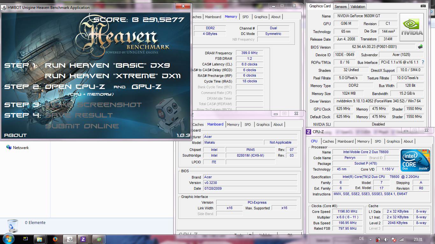Run Heaven "Xtreme" DX11 benchmark

(x=113, y=76)
